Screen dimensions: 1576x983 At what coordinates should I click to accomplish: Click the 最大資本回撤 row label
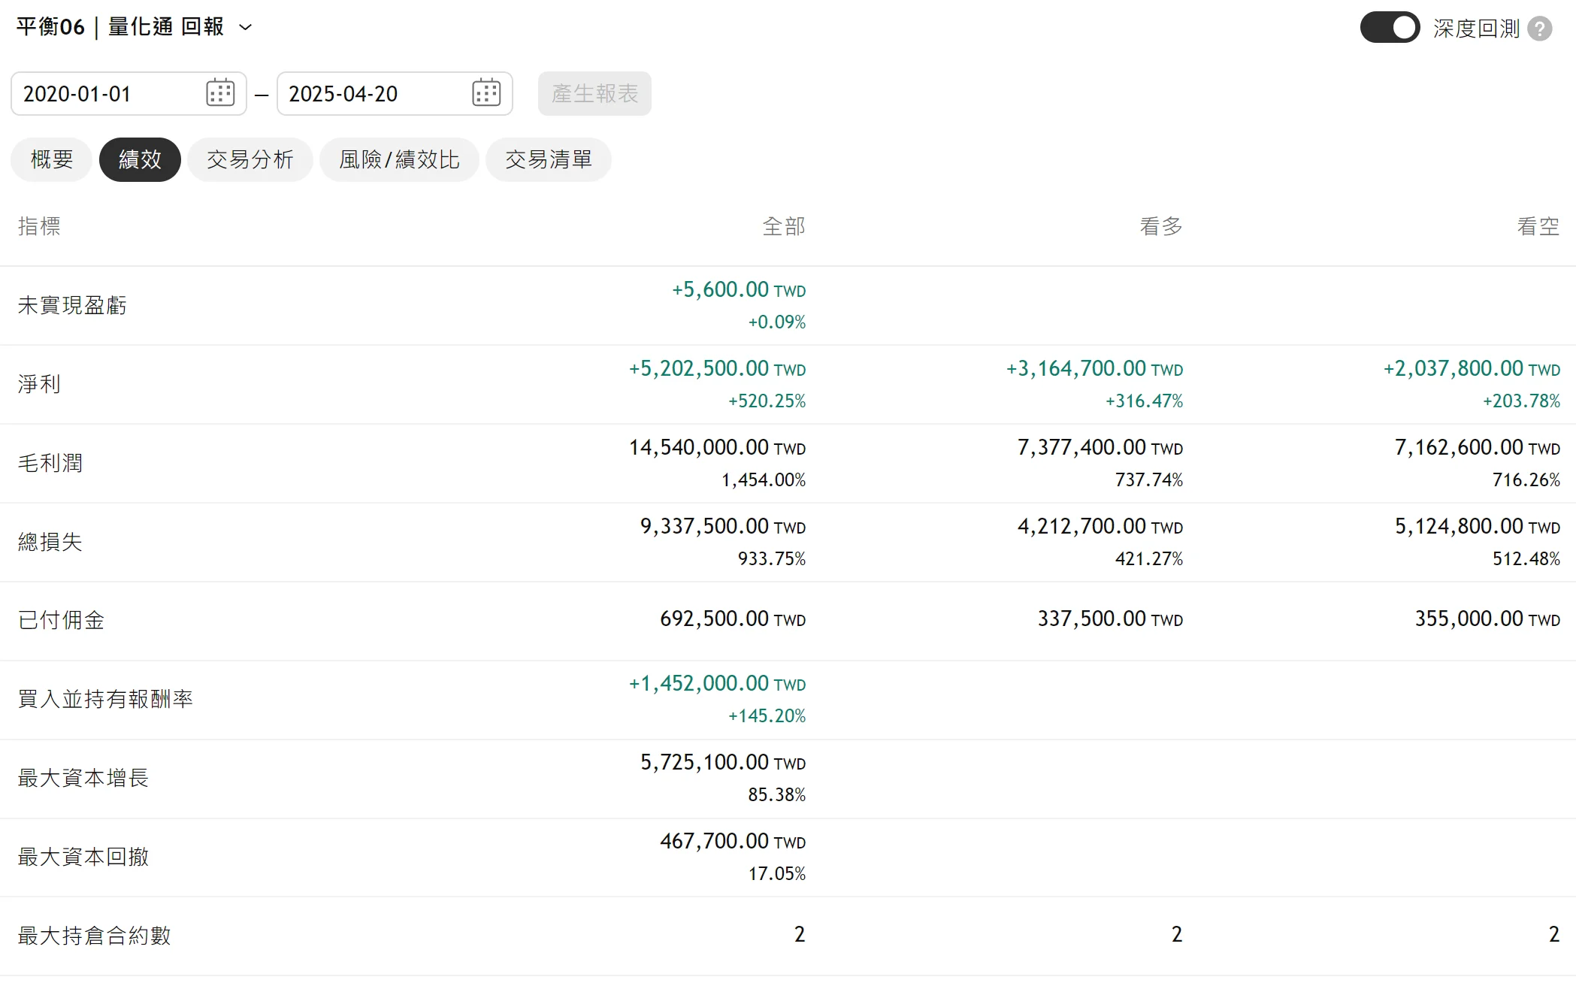[x=83, y=857]
